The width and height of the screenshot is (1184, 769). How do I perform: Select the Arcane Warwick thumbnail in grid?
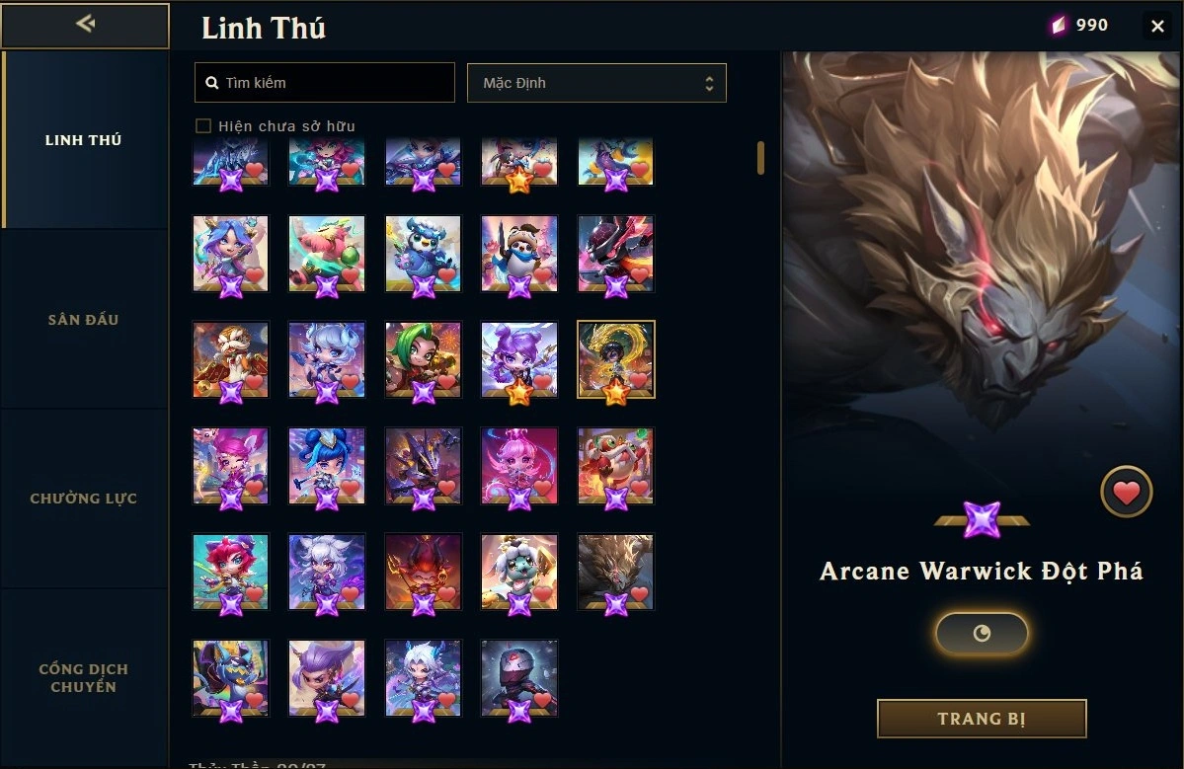click(x=615, y=572)
